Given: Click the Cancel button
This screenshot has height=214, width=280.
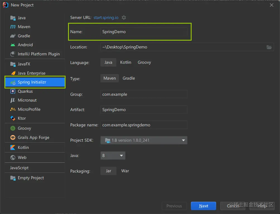Looking at the screenshot, I should tap(233, 206).
